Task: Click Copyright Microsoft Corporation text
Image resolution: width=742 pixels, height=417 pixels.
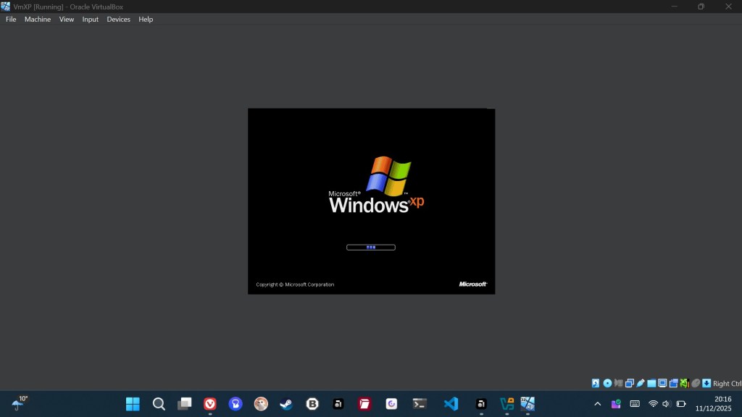Action: (x=295, y=285)
